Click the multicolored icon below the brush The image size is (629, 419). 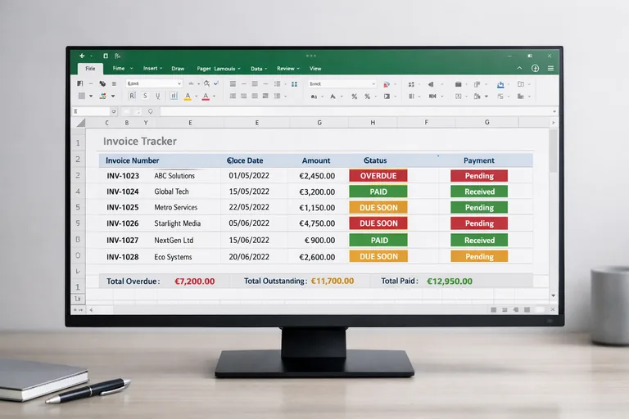pyautogui.click(x=102, y=96)
